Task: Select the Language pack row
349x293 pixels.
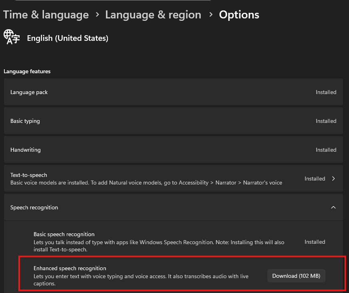Action: (x=174, y=92)
